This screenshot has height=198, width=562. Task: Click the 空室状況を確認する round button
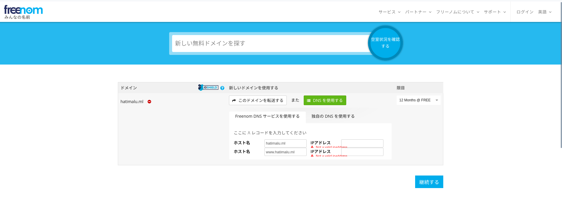pyautogui.click(x=385, y=43)
